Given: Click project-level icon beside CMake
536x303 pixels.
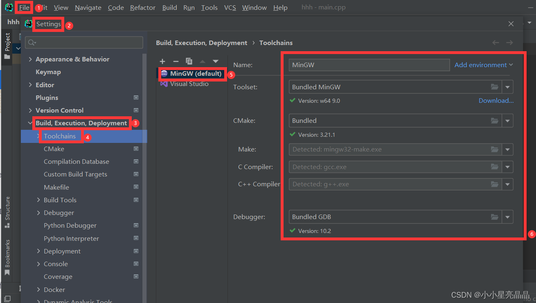Looking at the screenshot, I should coord(136,149).
